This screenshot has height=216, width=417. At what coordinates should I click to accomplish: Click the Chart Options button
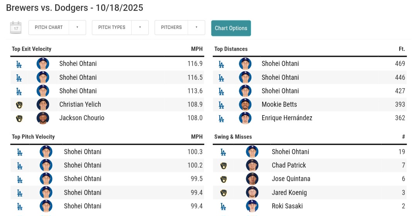click(x=231, y=28)
